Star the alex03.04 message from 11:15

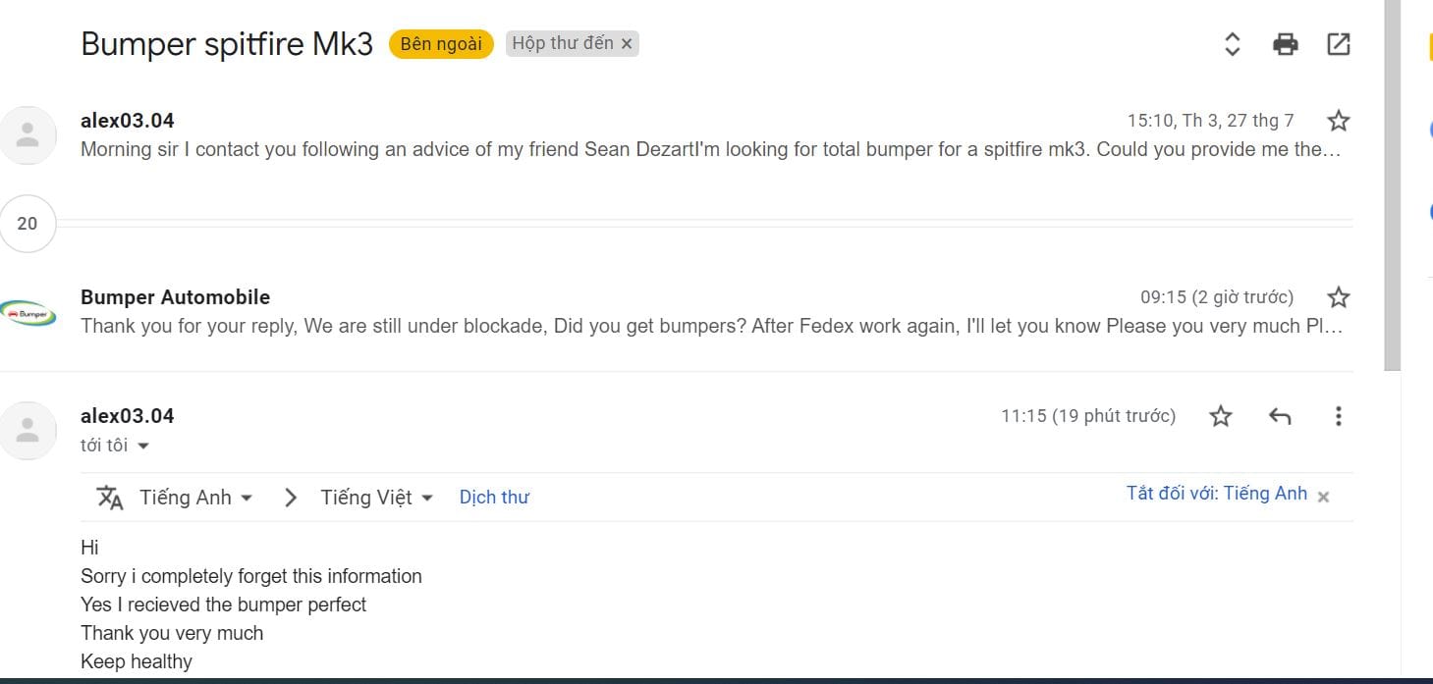point(1220,416)
